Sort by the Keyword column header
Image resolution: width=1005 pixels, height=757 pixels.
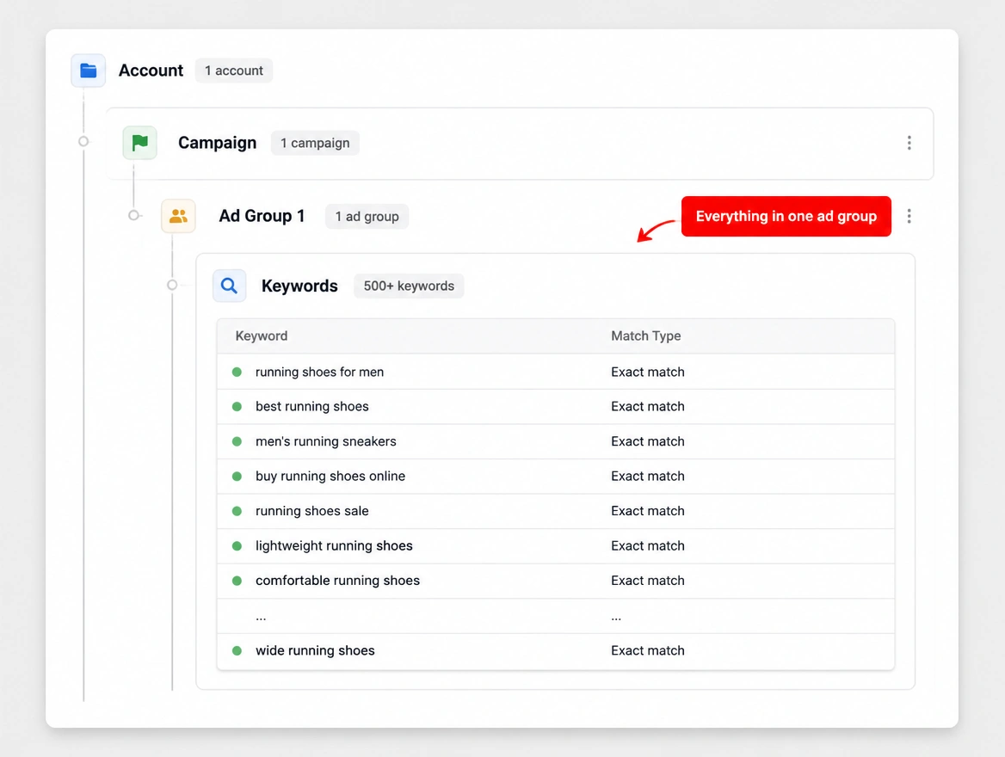(262, 335)
